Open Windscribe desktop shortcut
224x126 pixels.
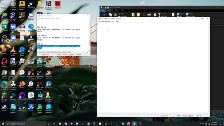pos(49,85)
